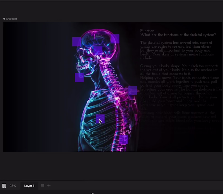Click the page indicator dot at screen bottom
223x194 pixels.
[x=92, y=193]
